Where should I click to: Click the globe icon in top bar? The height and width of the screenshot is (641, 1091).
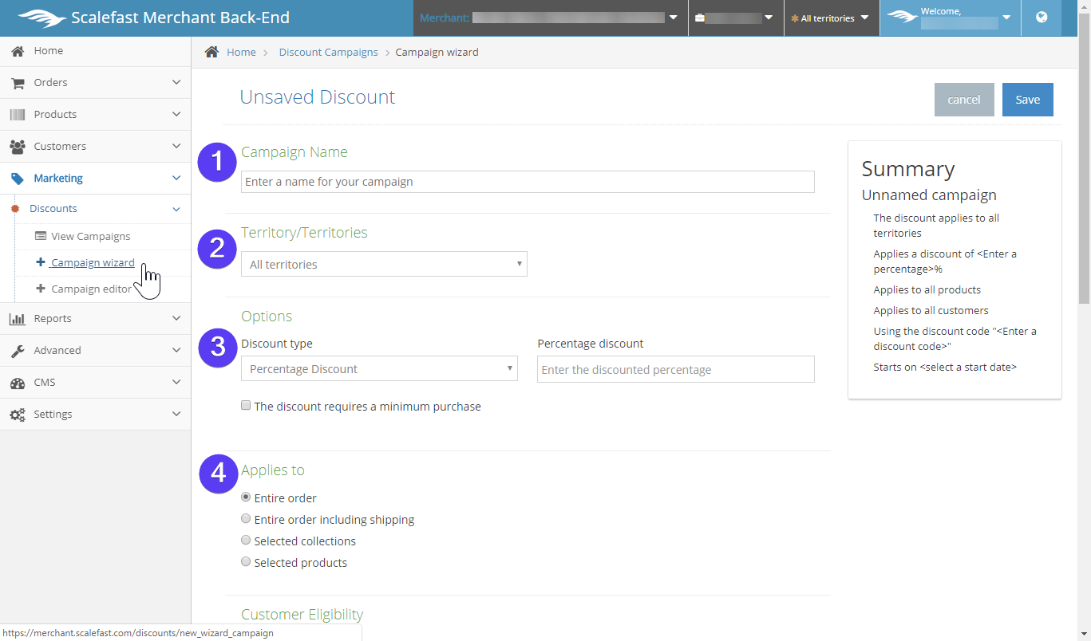pyautogui.click(x=1042, y=18)
